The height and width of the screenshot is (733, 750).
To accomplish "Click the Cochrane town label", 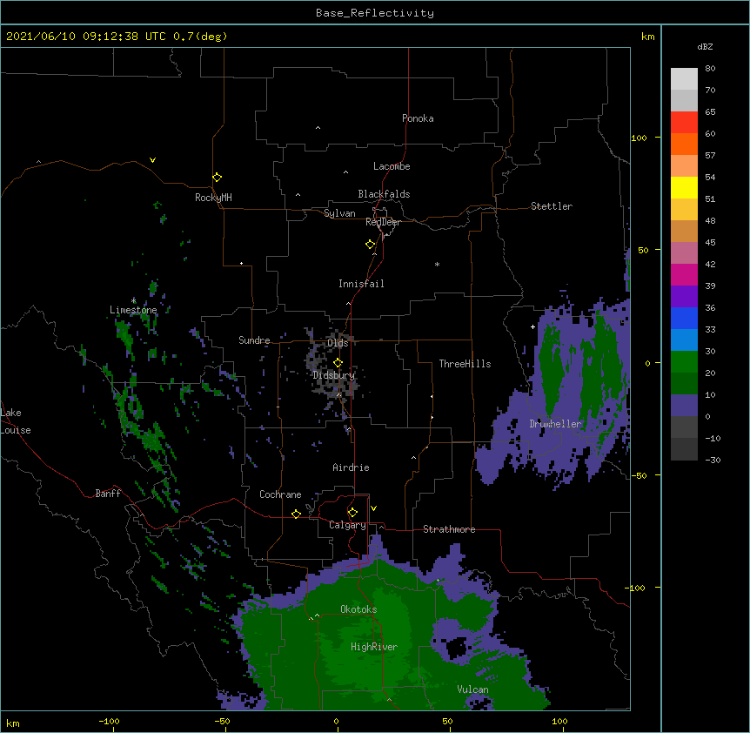I will pyautogui.click(x=280, y=494).
